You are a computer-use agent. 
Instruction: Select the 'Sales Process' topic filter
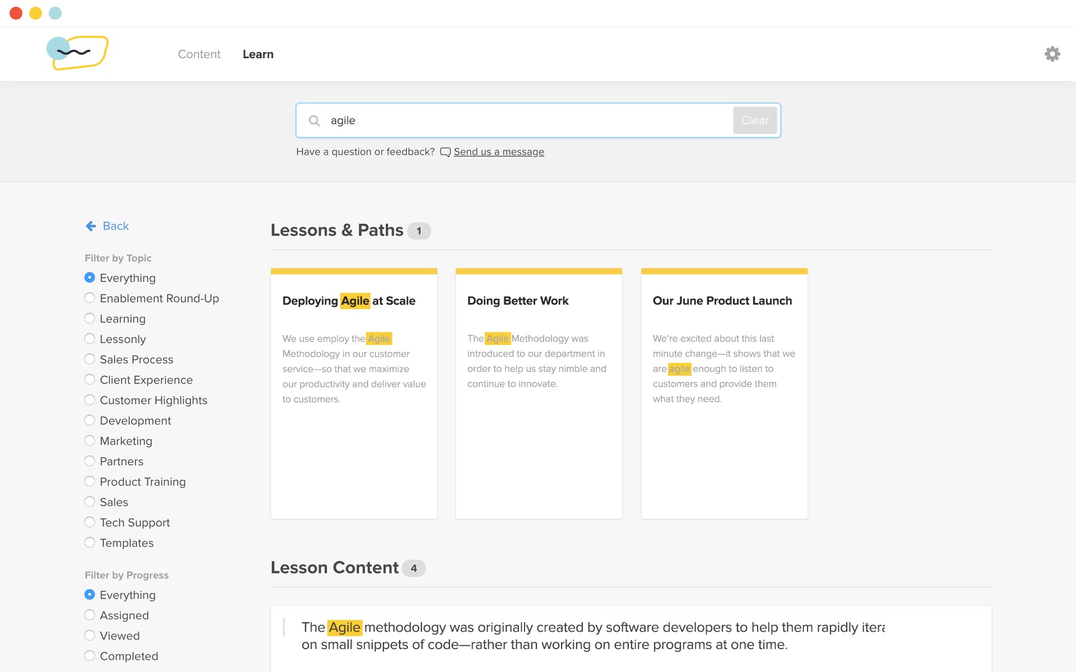[x=89, y=358]
